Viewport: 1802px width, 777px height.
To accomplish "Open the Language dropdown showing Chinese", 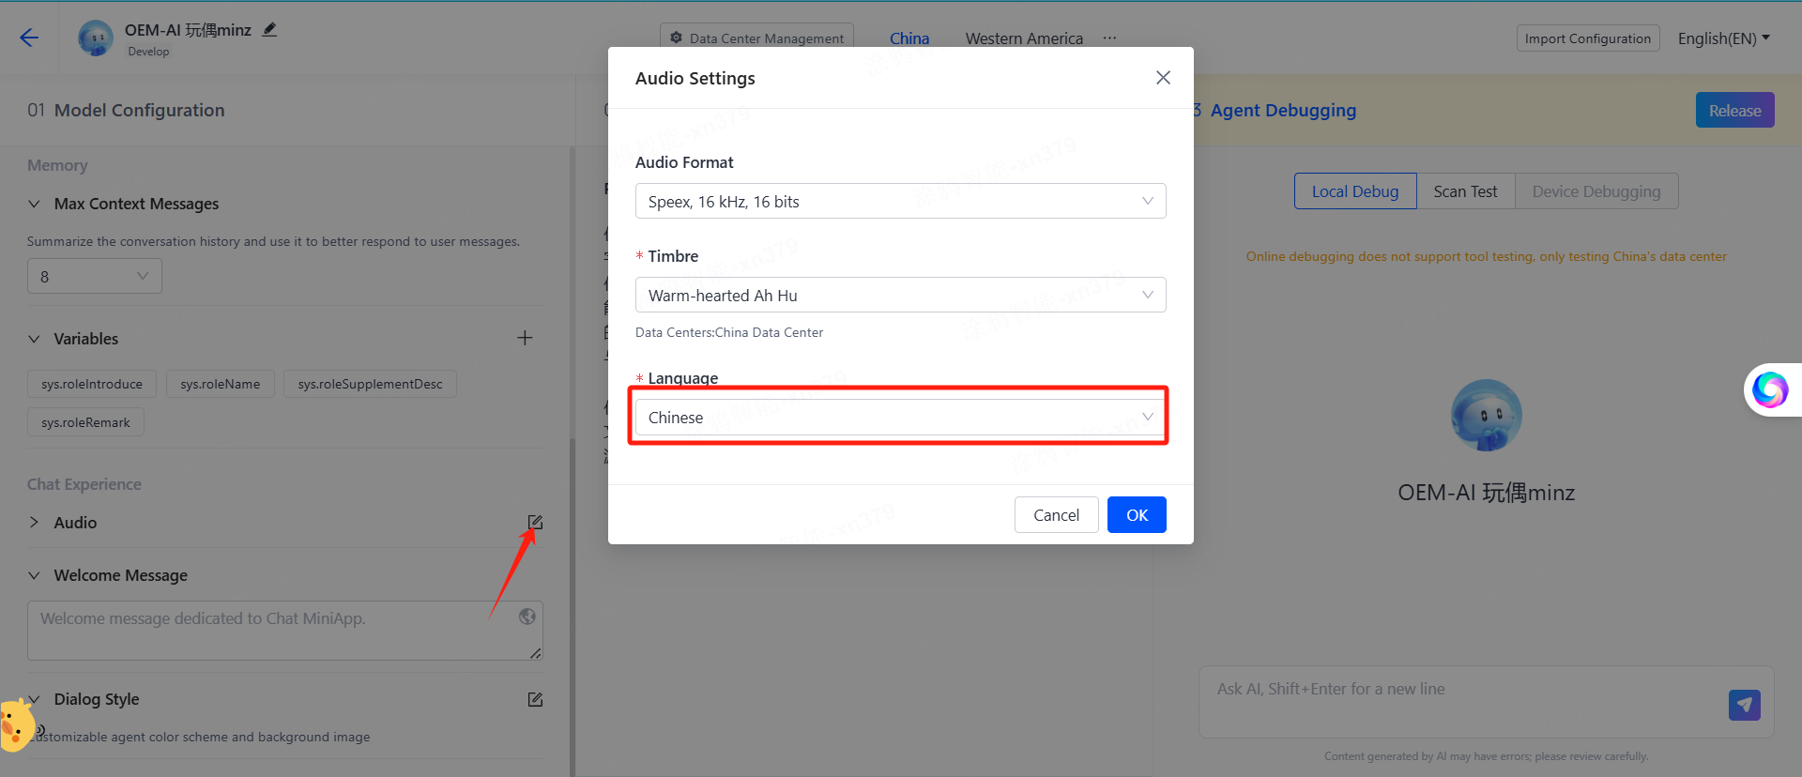I will pos(900,418).
